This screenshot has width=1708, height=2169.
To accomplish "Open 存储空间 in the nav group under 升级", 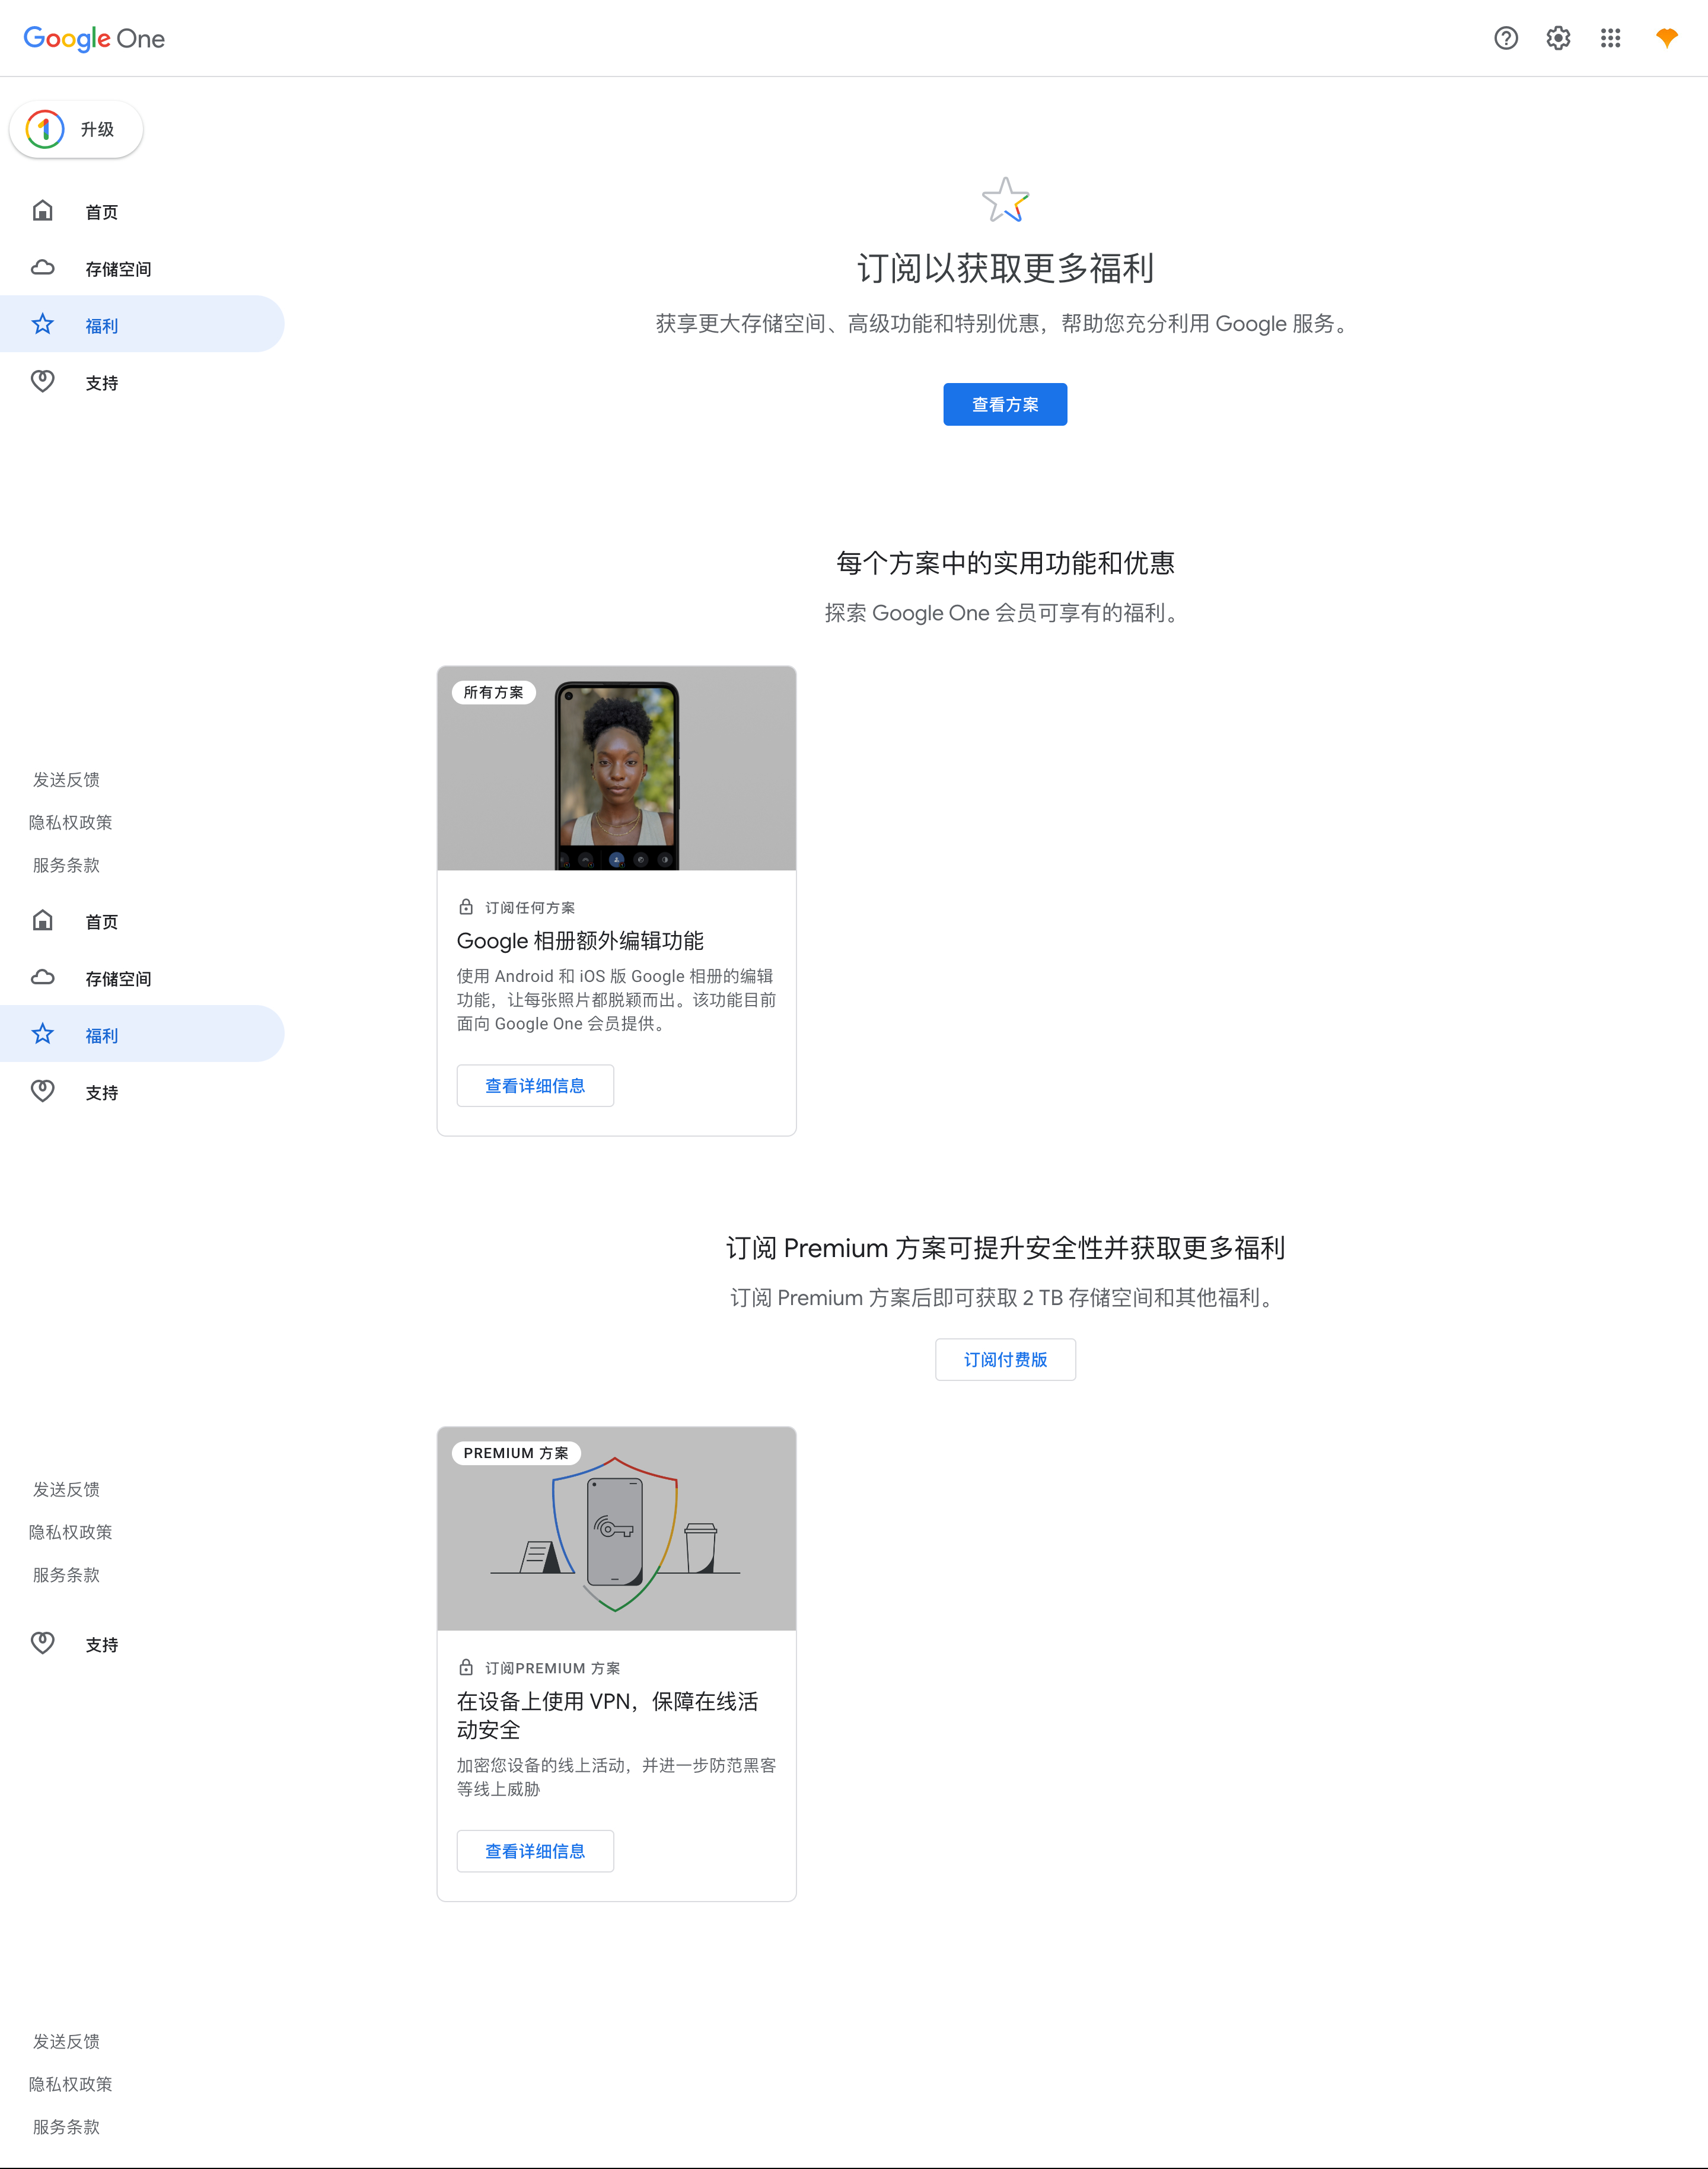I will (142, 269).
